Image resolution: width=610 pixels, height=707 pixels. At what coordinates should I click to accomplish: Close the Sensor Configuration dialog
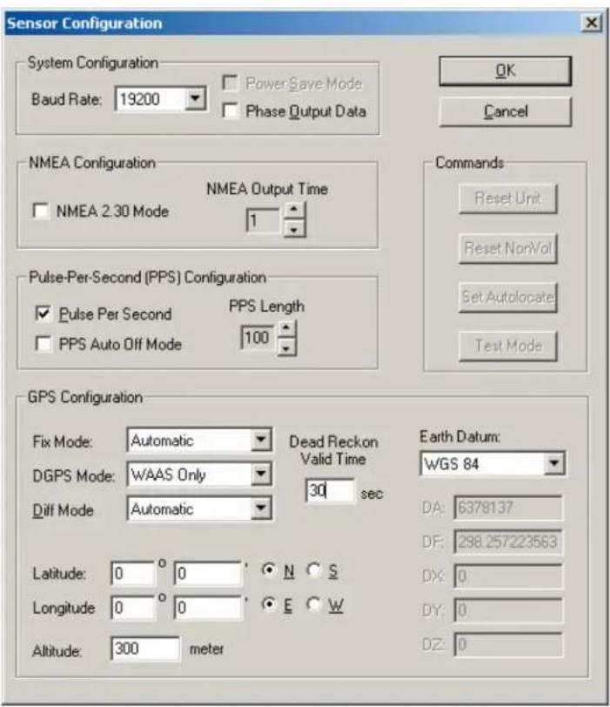pos(592,23)
